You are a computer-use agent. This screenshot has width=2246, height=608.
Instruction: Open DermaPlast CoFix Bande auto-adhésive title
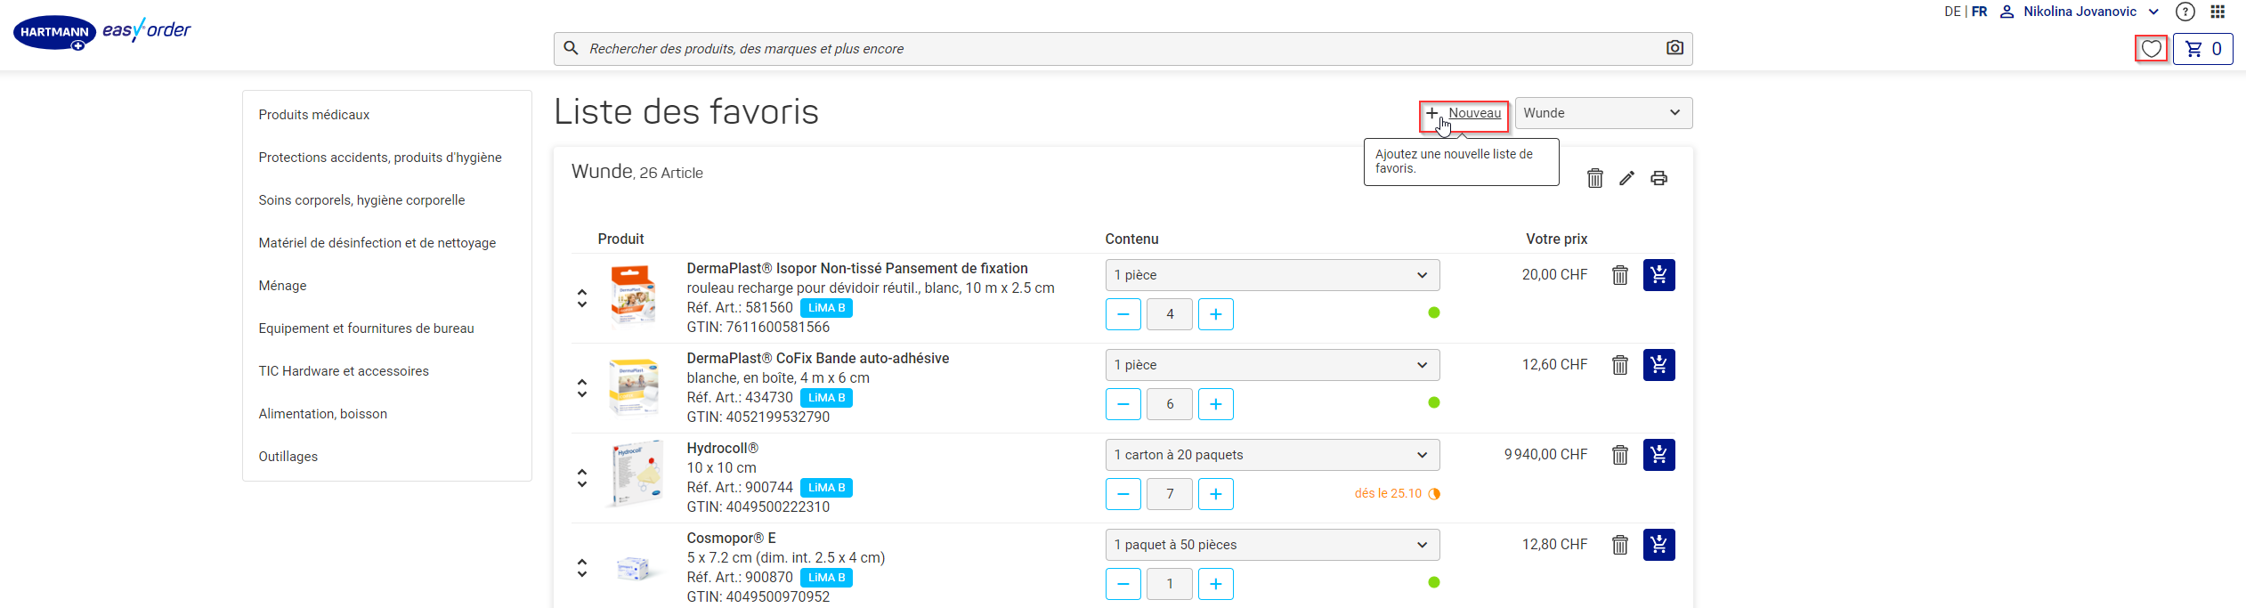point(817,358)
